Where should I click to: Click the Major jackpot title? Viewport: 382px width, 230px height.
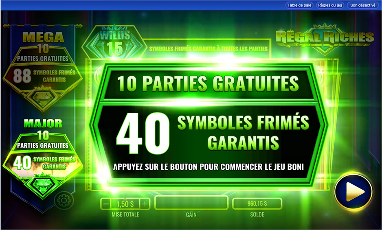click(x=43, y=123)
